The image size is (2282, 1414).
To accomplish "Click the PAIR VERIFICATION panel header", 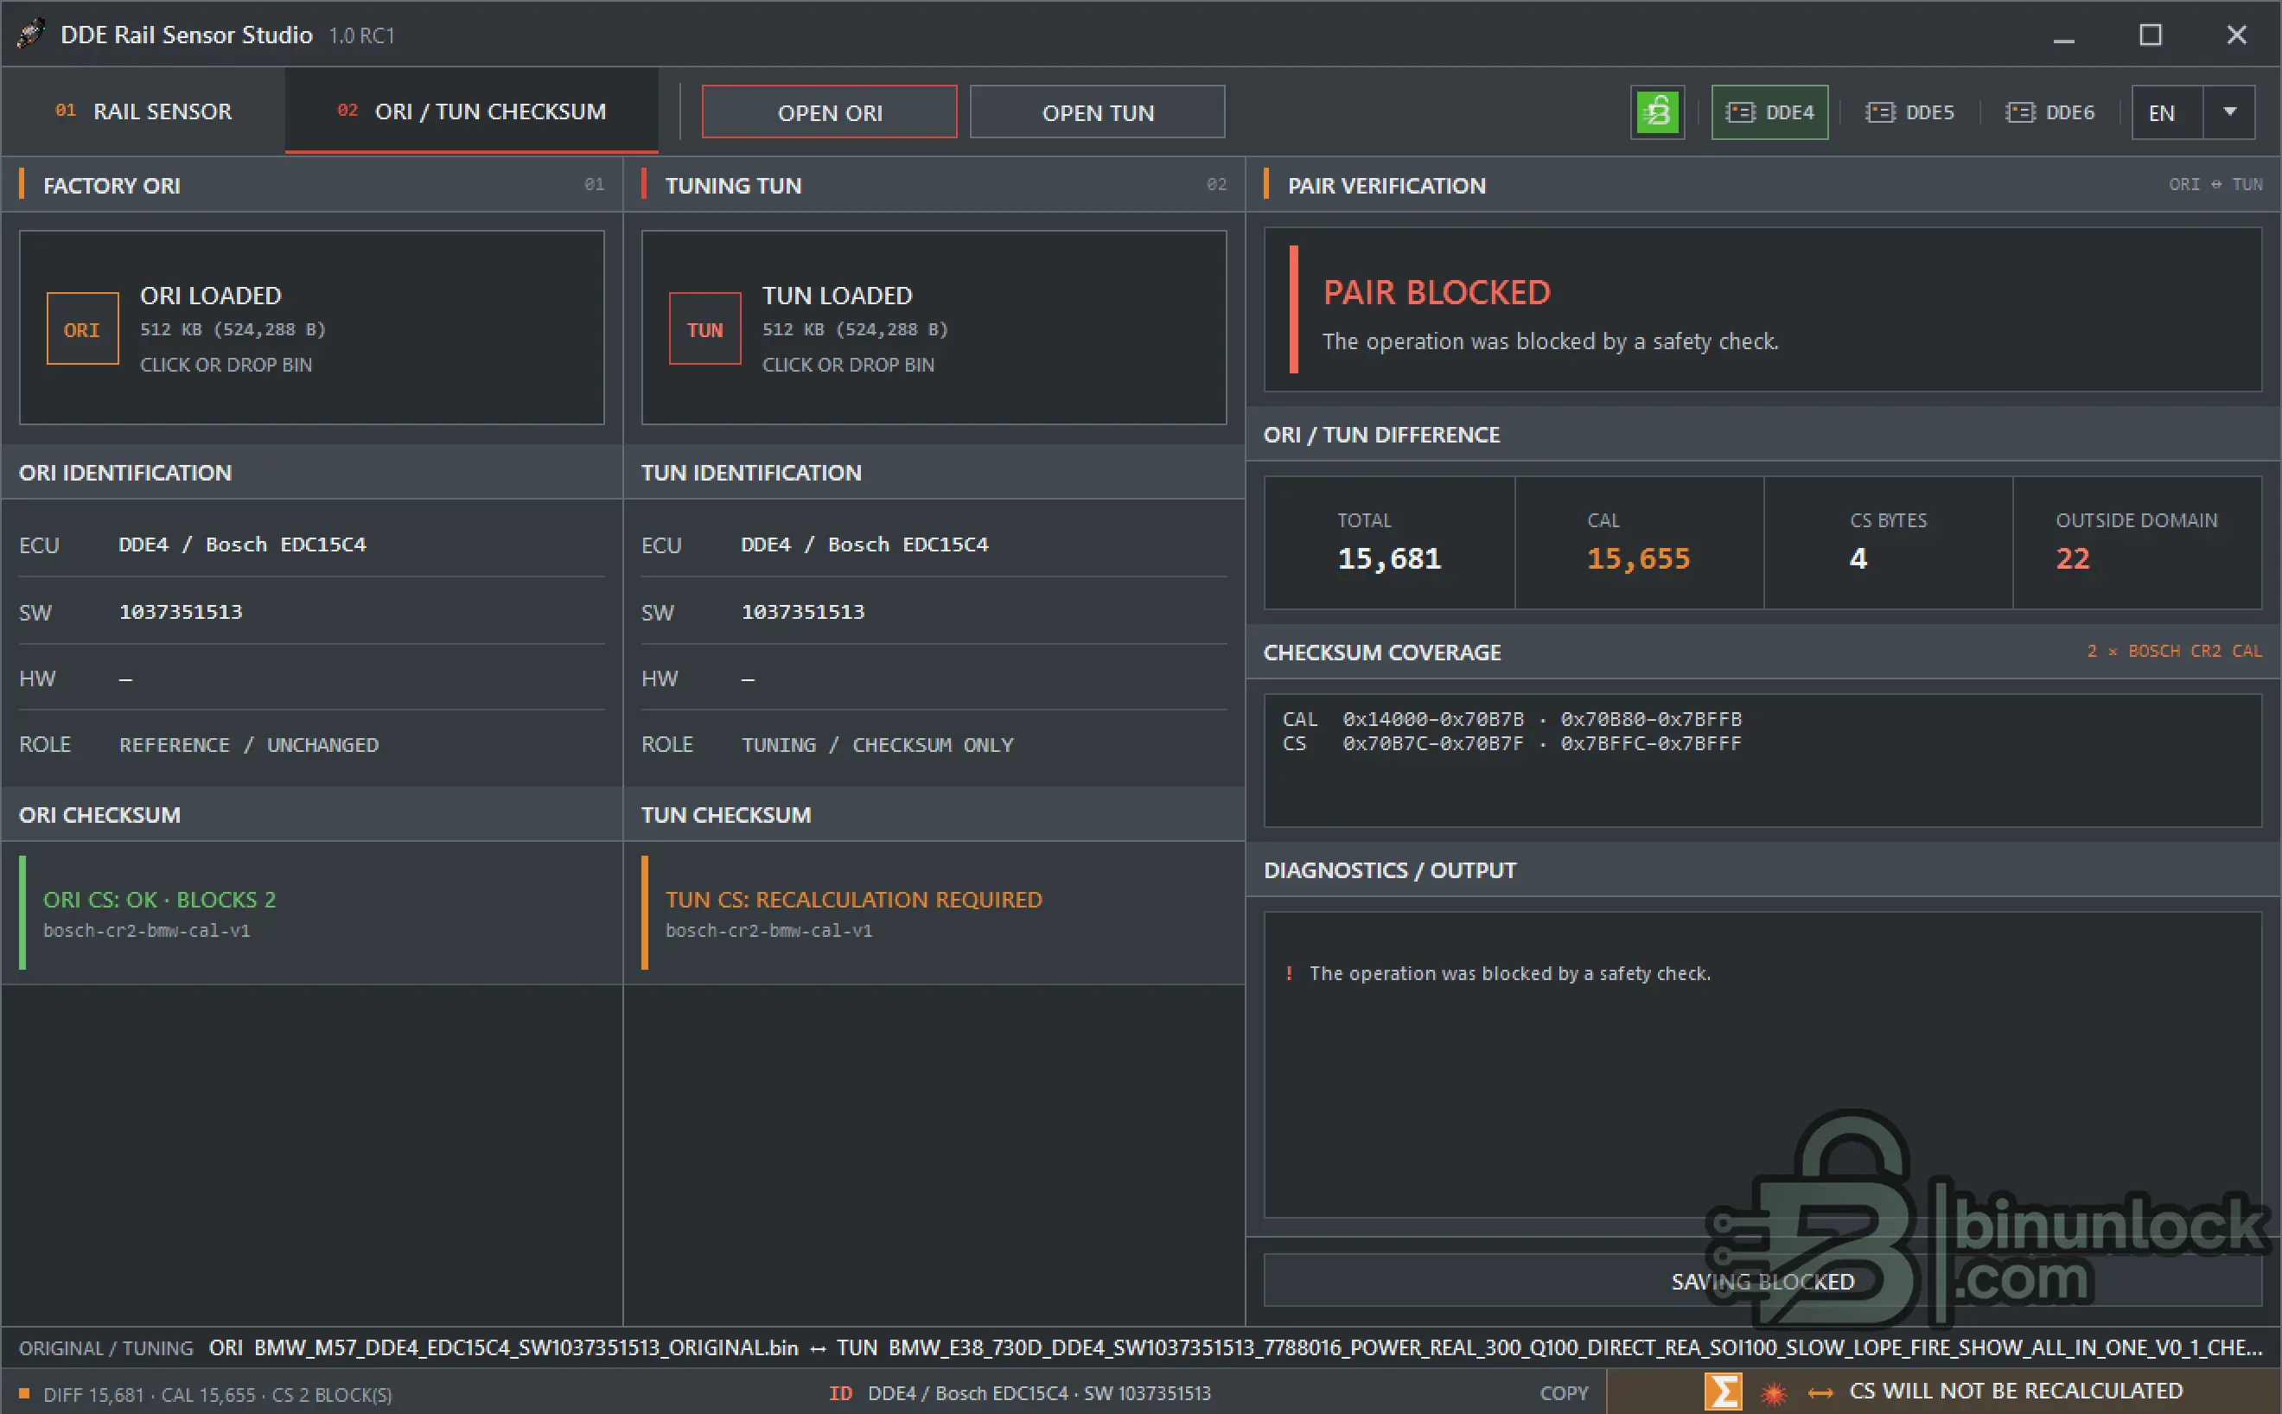I will [1762, 184].
